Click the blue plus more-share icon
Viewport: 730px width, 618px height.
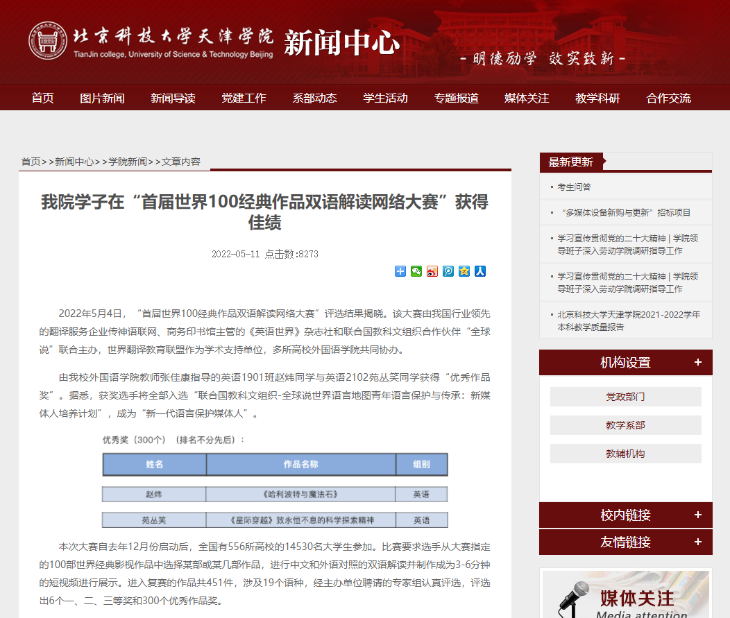400,271
